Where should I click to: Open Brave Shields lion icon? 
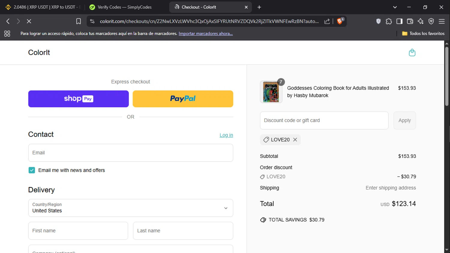340,21
